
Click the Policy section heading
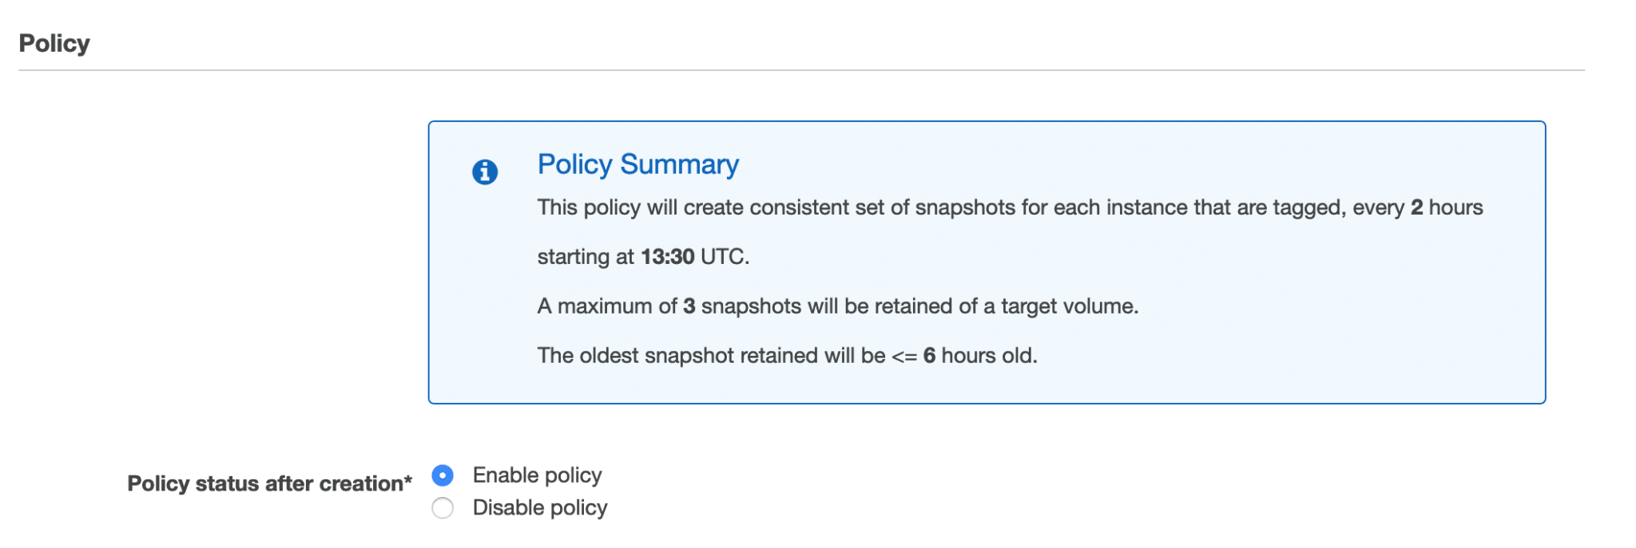click(54, 43)
